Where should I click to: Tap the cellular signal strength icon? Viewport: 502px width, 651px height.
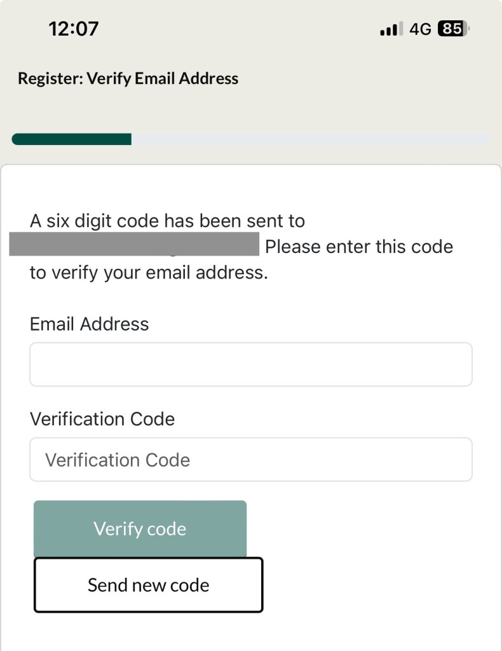point(391,29)
